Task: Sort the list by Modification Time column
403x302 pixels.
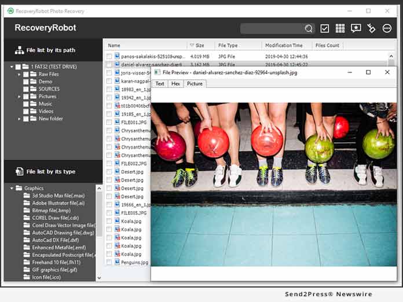Action: pos(284,45)
